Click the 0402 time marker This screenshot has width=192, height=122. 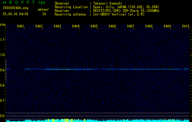39,26
